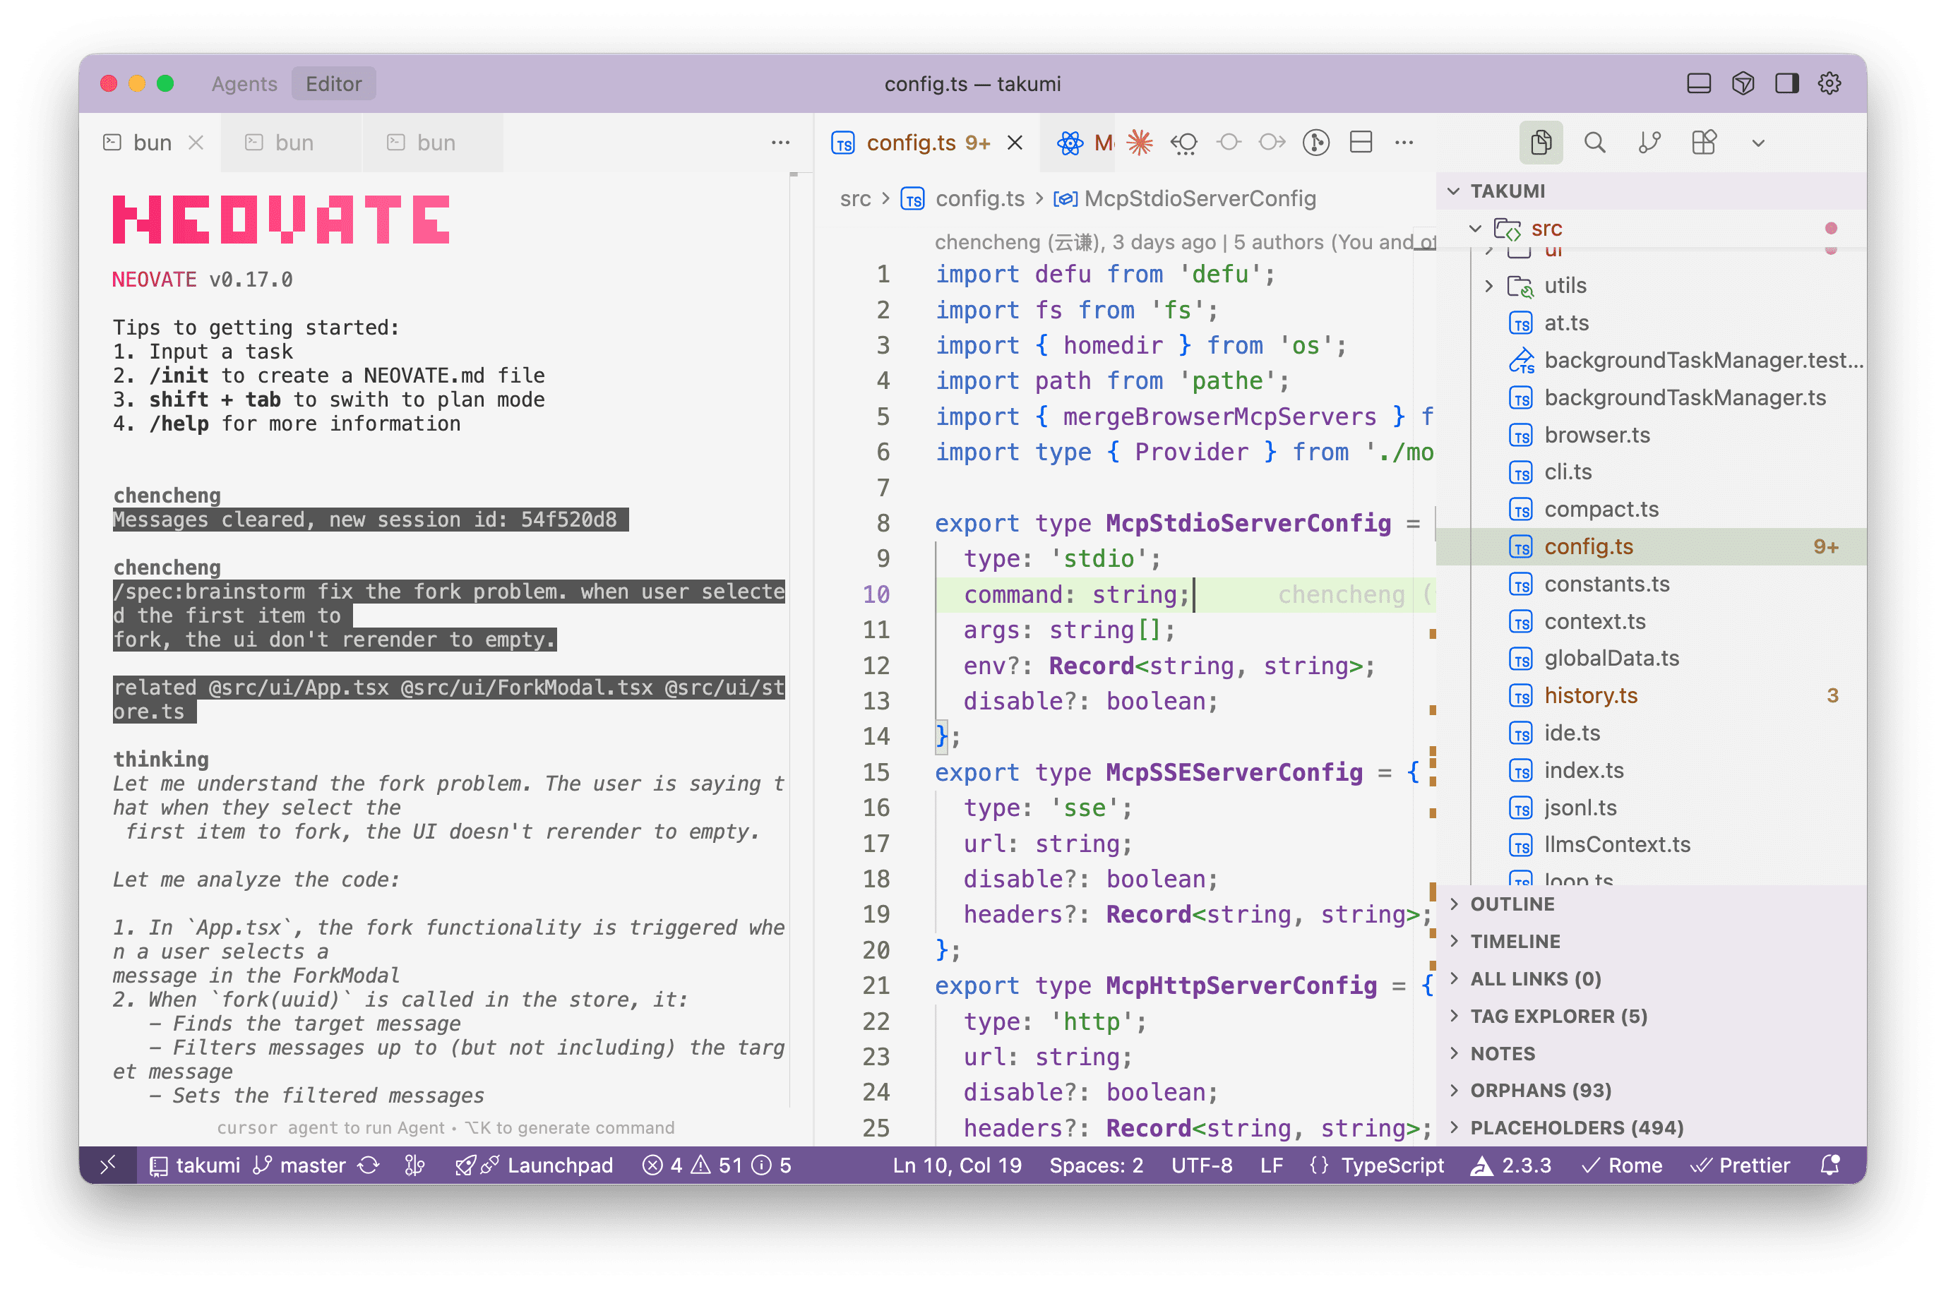Click Launchpad in the status bar

point(559,1165)
